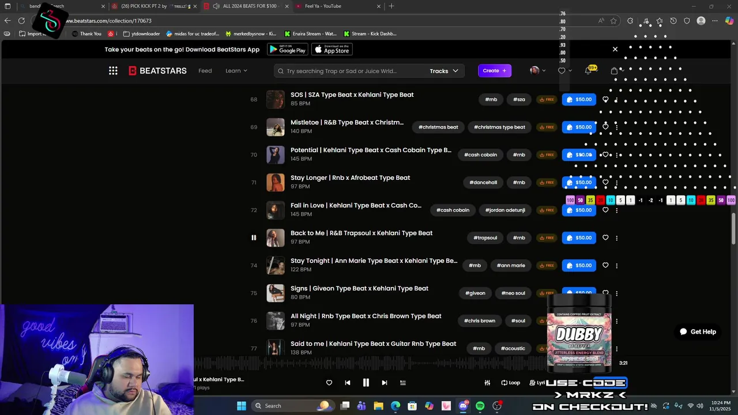Open the Get Help chat

[x=698, y=331]
